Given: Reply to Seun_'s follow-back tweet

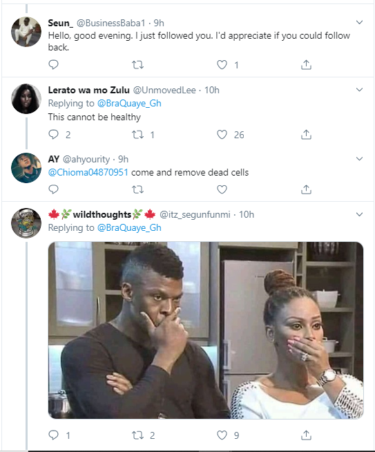Looking at the screenshot, I should coord(53,64).
